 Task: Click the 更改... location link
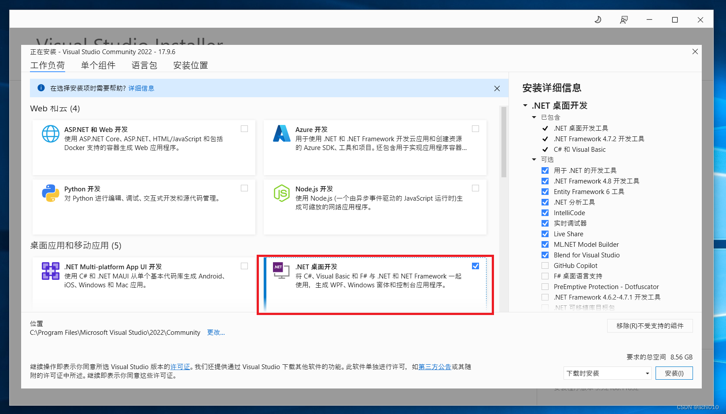click(x=216, y=333)
